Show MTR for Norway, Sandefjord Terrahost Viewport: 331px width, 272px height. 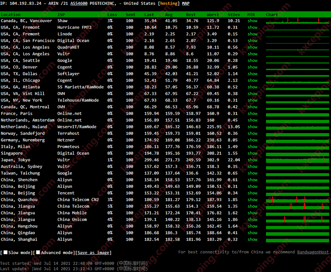pos(252,133)
